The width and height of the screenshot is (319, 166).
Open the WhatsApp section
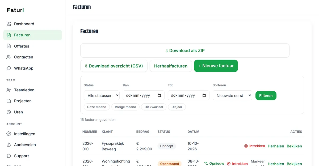pos(32,68)
